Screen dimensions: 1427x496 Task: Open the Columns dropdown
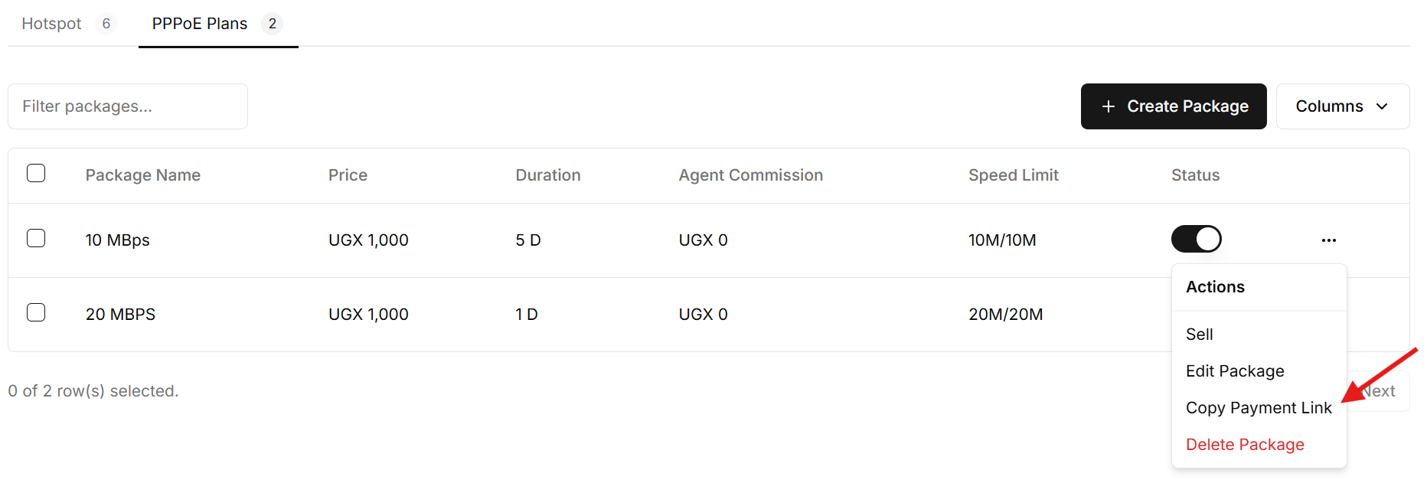click(1341, 106)
